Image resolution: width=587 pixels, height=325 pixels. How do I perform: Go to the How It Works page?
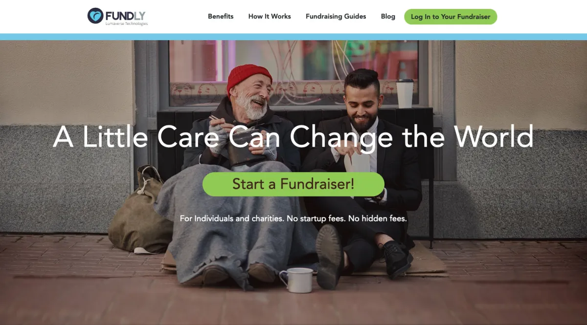click(x=270, y=16)
